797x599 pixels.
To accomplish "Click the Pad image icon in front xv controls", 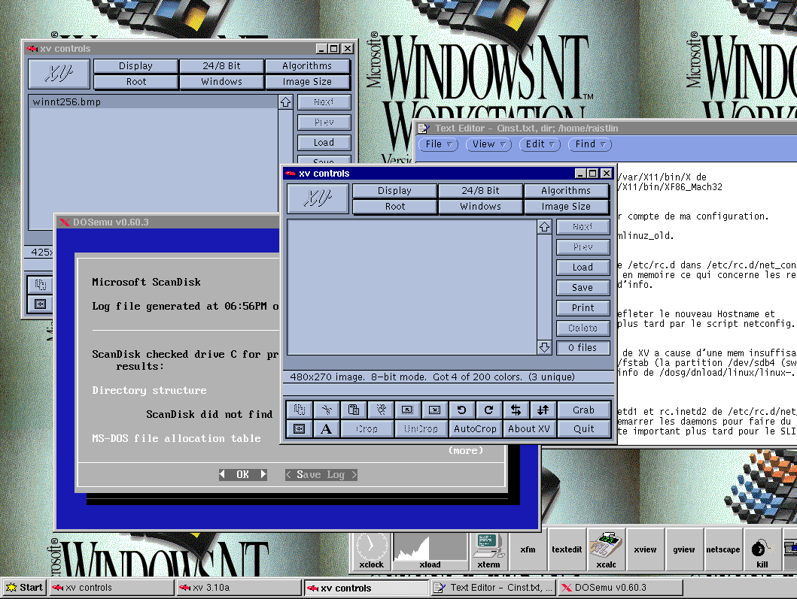I will pyautogui.click(x=300, y=429).
